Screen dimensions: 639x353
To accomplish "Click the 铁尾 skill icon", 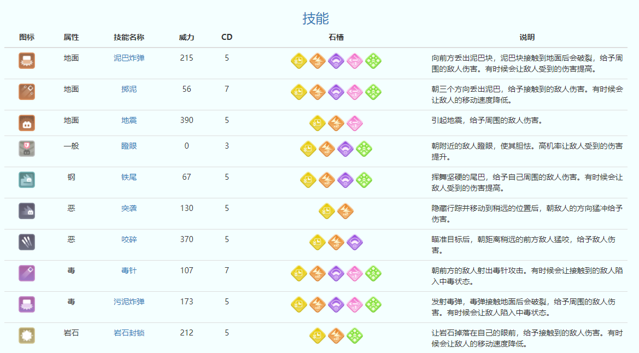I will tap(27, 180).
